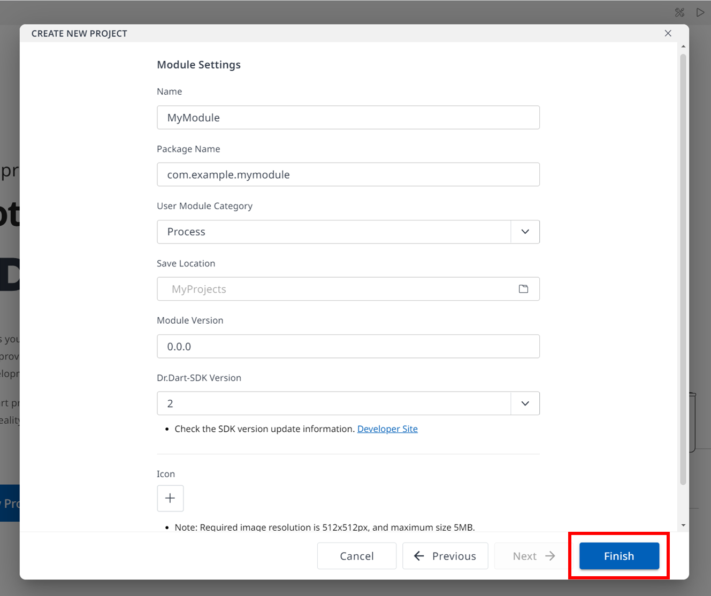
Task: Browse the save location folder icon
Action: 523,289
